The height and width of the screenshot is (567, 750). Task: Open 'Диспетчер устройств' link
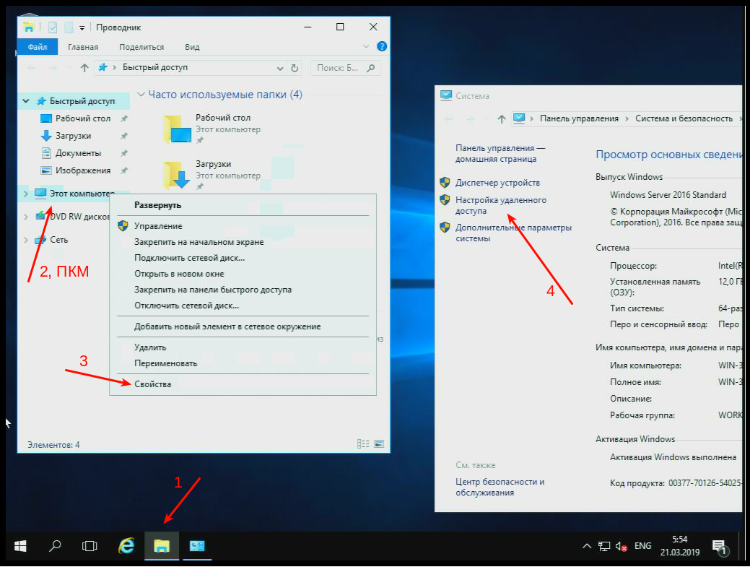point(497,183)
